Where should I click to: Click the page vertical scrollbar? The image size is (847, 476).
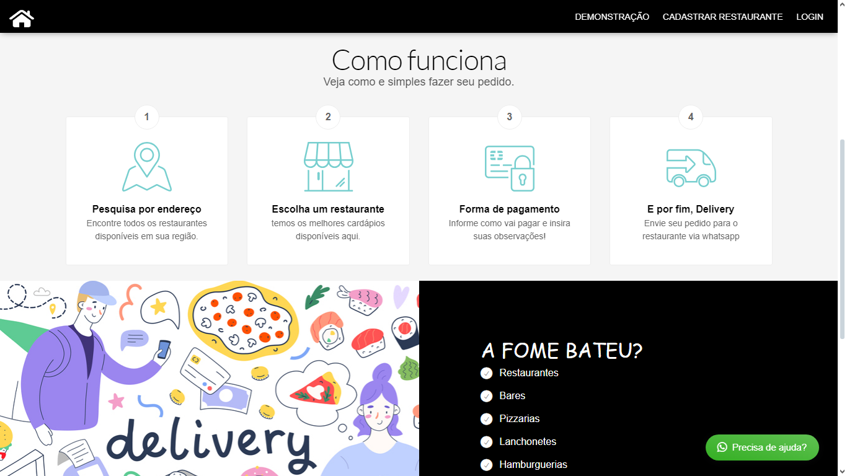841,239
